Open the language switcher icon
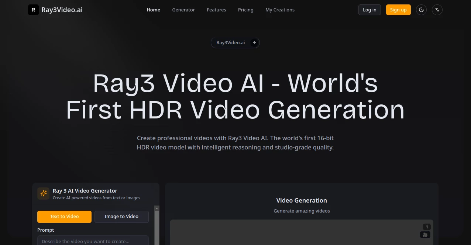This screenshot has width=471, height=245. click(437, 10)
